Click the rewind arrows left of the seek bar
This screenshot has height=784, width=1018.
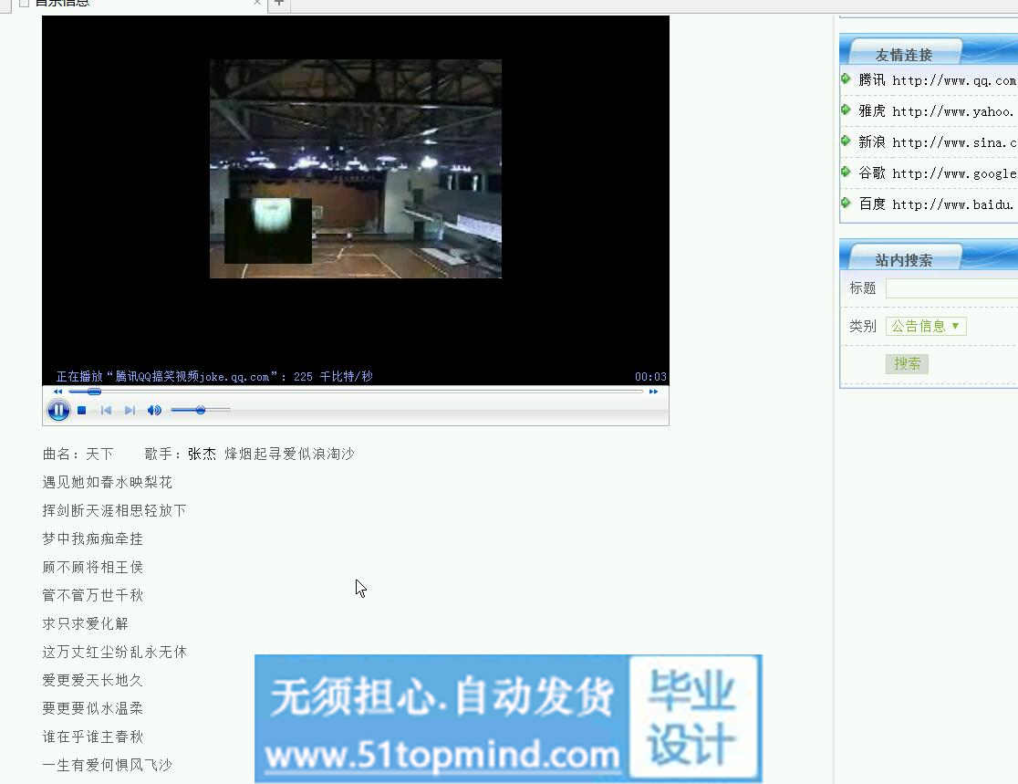tap(57, 392)
